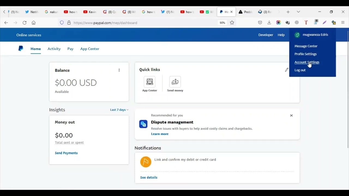Switch to the Problem warning browser tab
The width and height of the screenshot is (349, 196).
coord(246,12)
